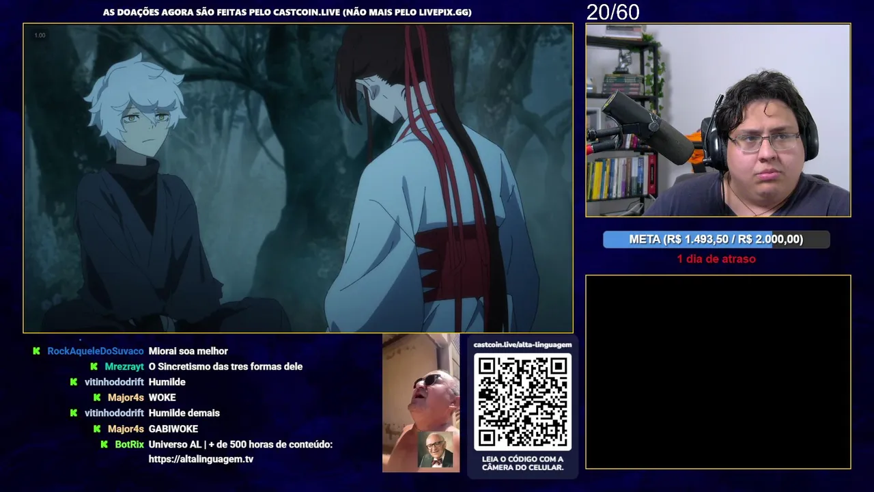Click the 'Miorai soa melhor' chat message
The width and height of the screenshot is (874, 492).
[188, 351]
